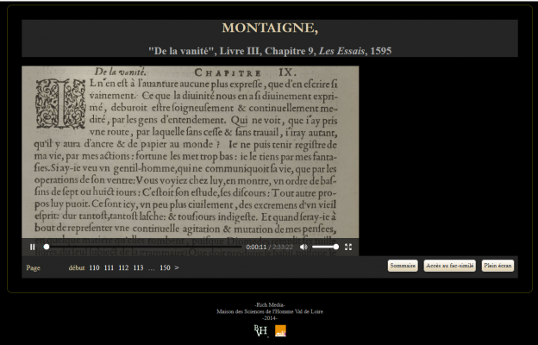
Task: Pause the video playback
Action: pos(32,247)
